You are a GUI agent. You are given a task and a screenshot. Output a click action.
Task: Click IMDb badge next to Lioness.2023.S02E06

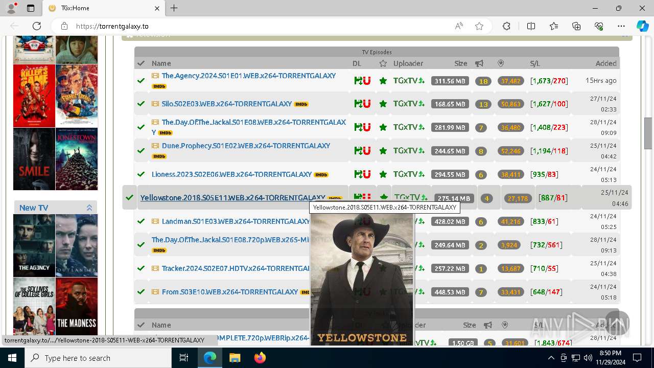pyautogui.click(x=321, y=175)
